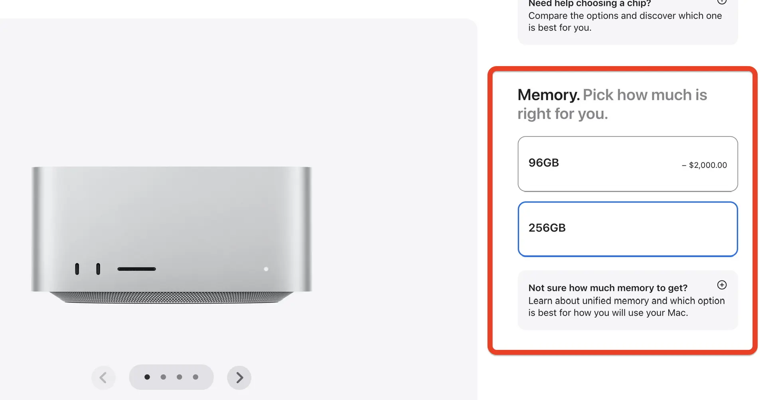Image resolution: width=766 pixels, height=400 pixels.
Task: Open the "Learn about unified memory" description
Action: tap(626, 307)
